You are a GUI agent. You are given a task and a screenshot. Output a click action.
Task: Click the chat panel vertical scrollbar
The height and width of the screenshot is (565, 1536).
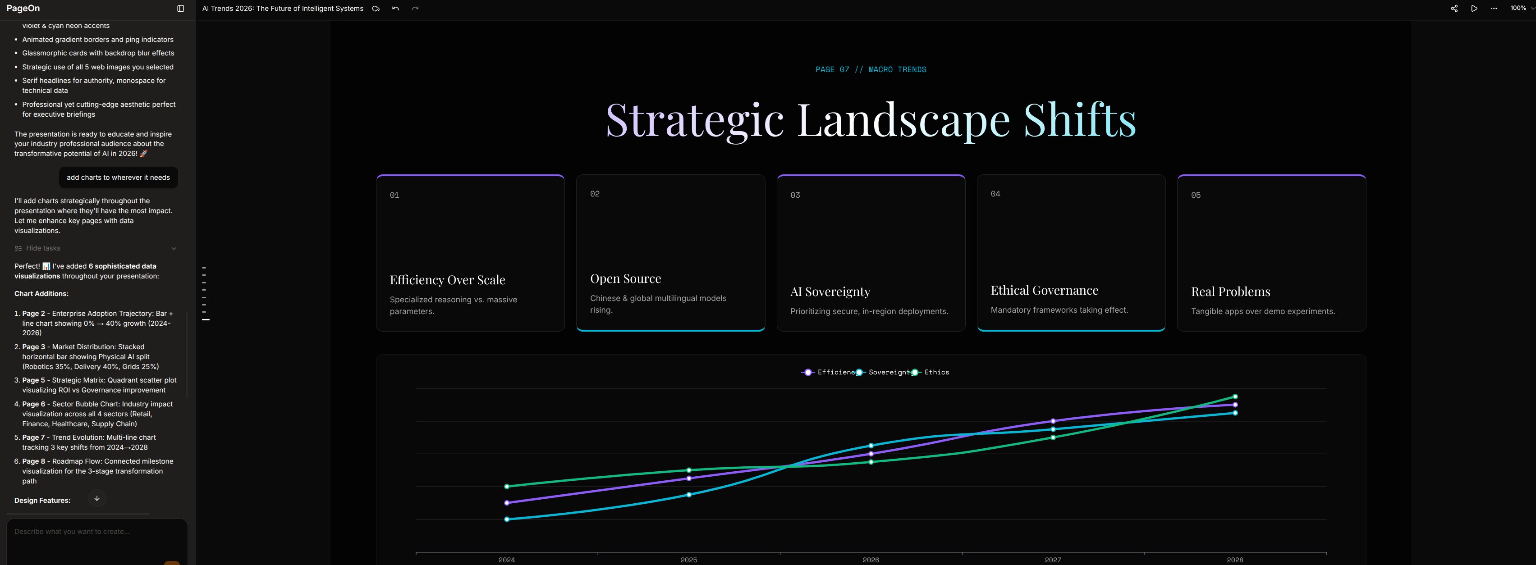coord(187,354)
